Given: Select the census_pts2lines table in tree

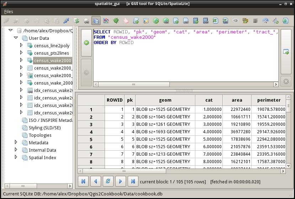Looking at the screenshot, I should click(x=52, y=53).
